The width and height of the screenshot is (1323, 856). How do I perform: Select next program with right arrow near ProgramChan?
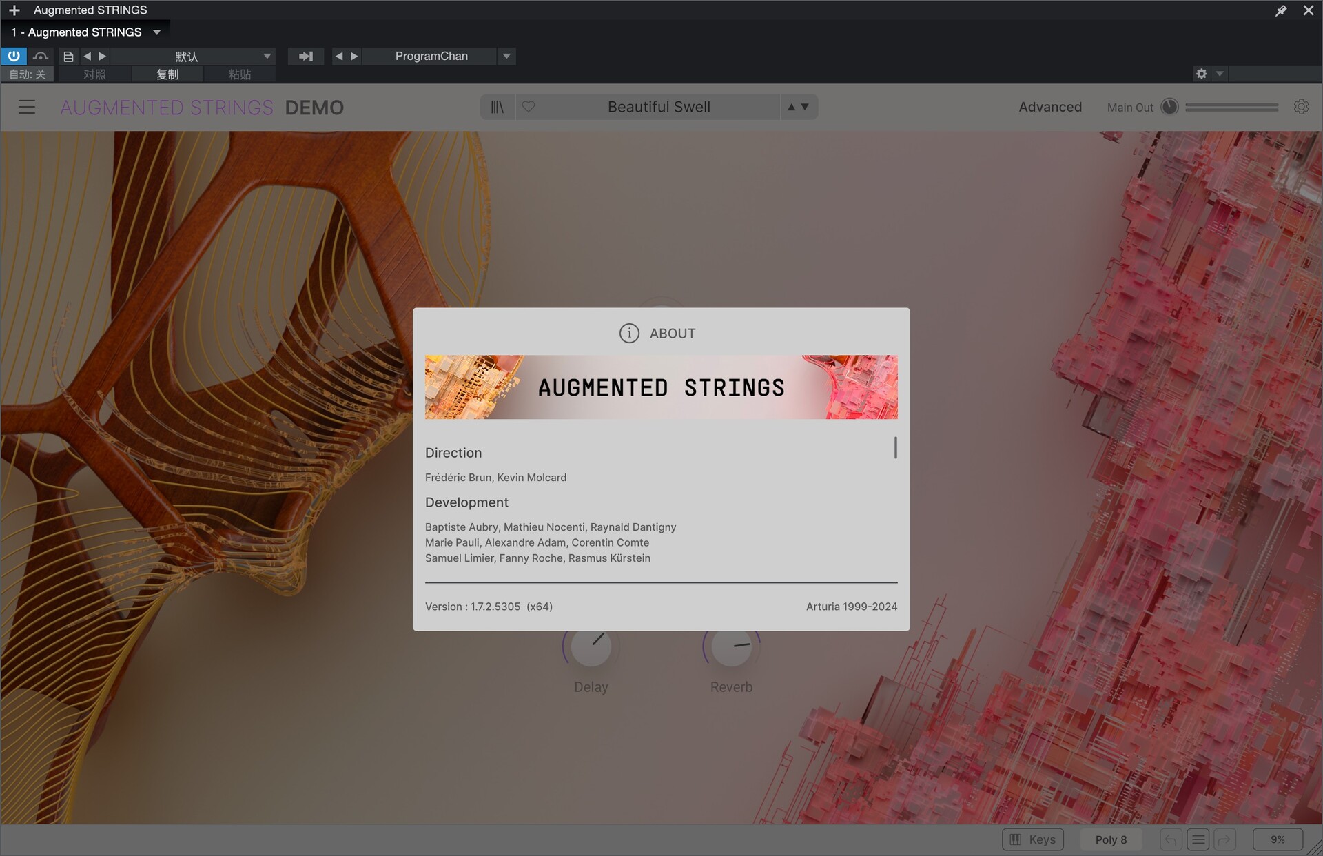point(354,56)
